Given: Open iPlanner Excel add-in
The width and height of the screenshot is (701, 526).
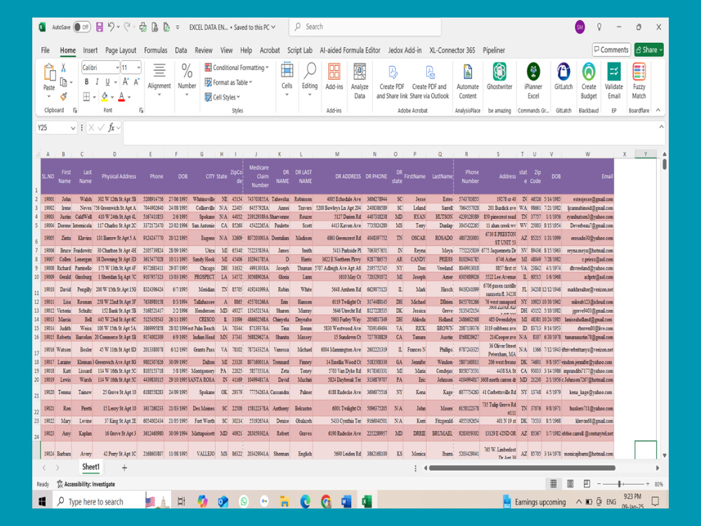Looking at the screenshot, I should [533, 81].
